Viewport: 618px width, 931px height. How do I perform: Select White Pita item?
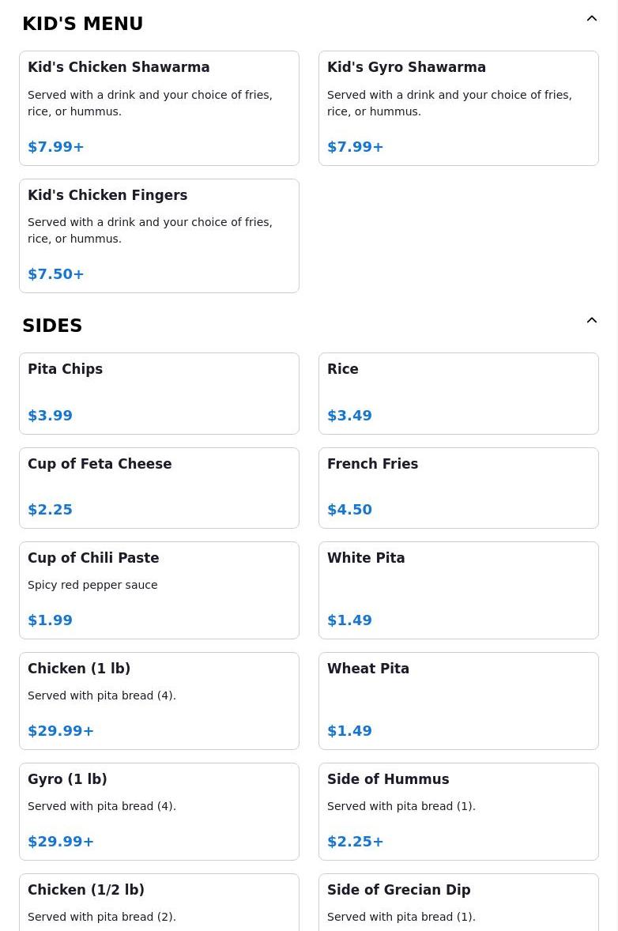(458, 590)
